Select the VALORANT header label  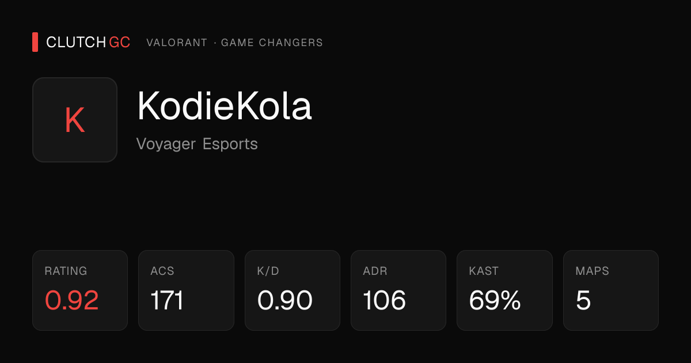177,43
